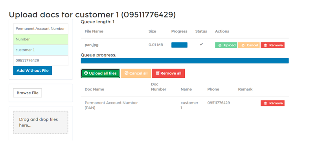Click the checkmark status icon for pan.jpg
The width and height of the screenshot is (318, 144).
pyautogui.click(x=201, y=44)
